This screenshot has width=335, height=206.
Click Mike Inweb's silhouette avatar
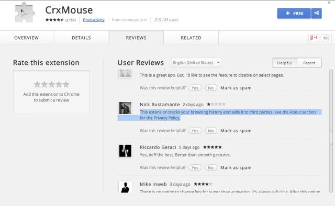coord(125,187)
